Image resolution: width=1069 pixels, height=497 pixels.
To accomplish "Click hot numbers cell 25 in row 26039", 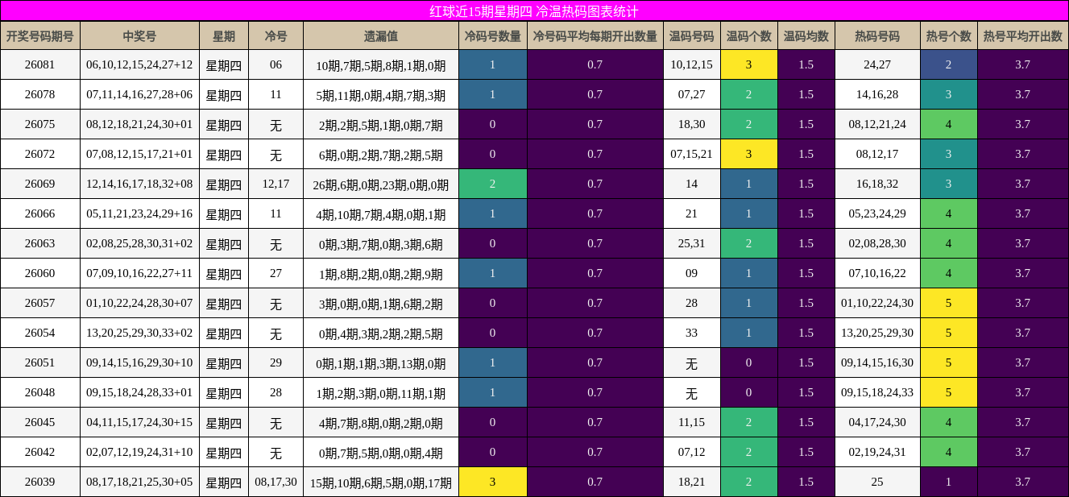I will click(878, 482).
